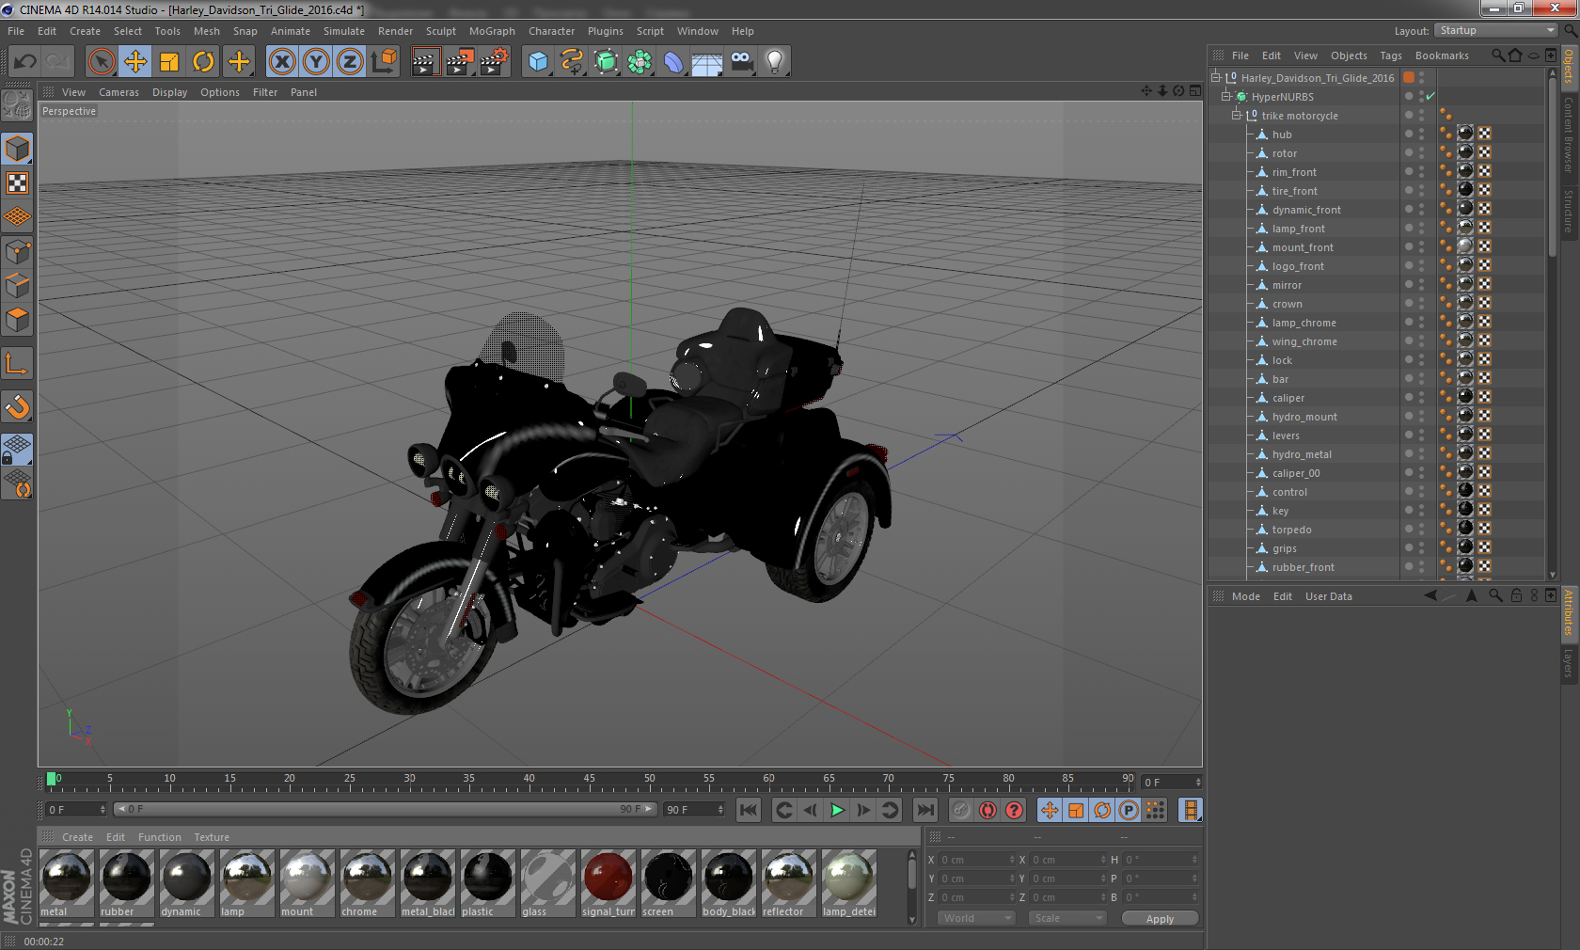Toggle HyperNURBS enable checkmark
The height and width of the screenshot is (950, 1580).
coord(1430,97)
